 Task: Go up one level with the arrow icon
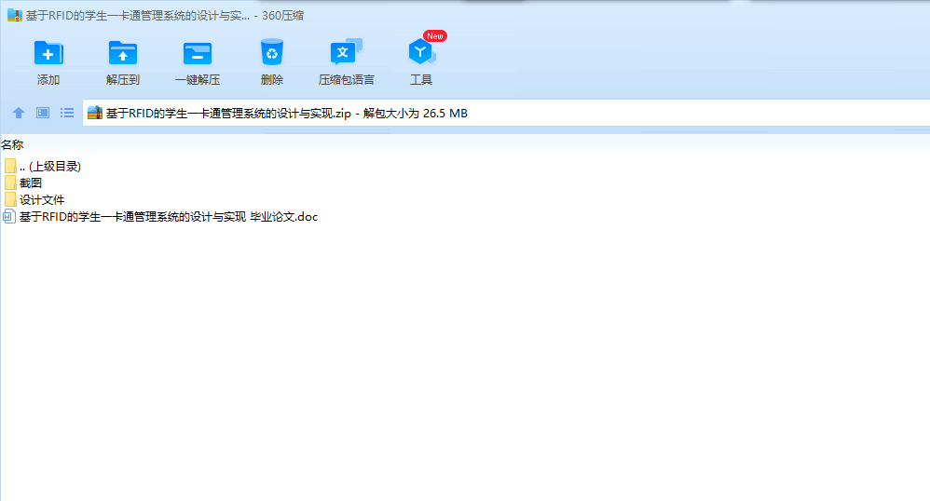(x=19, y=113)
